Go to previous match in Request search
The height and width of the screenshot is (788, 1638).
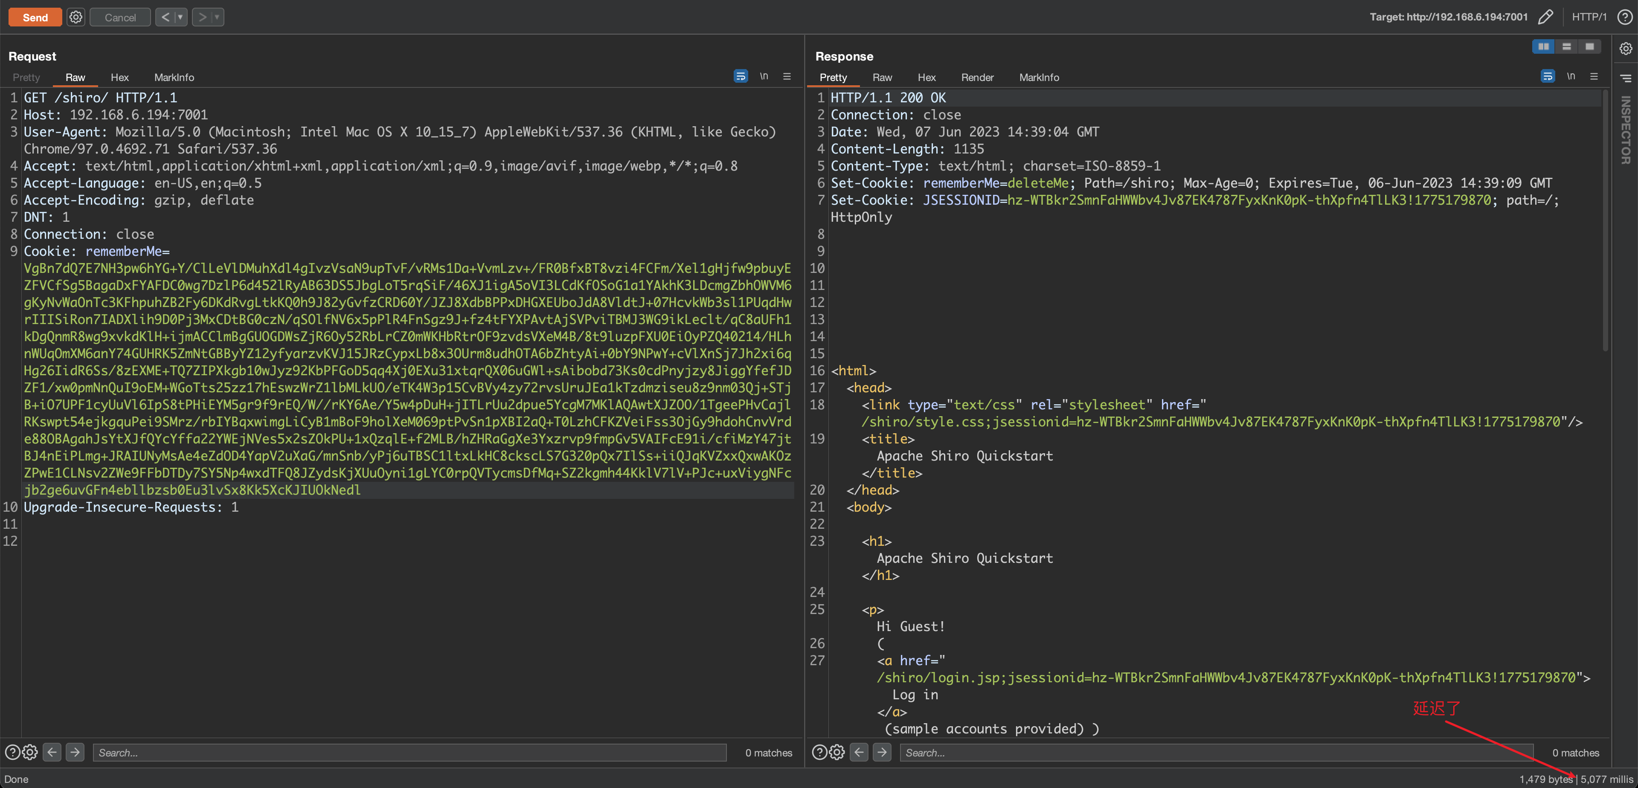[52, 753]
